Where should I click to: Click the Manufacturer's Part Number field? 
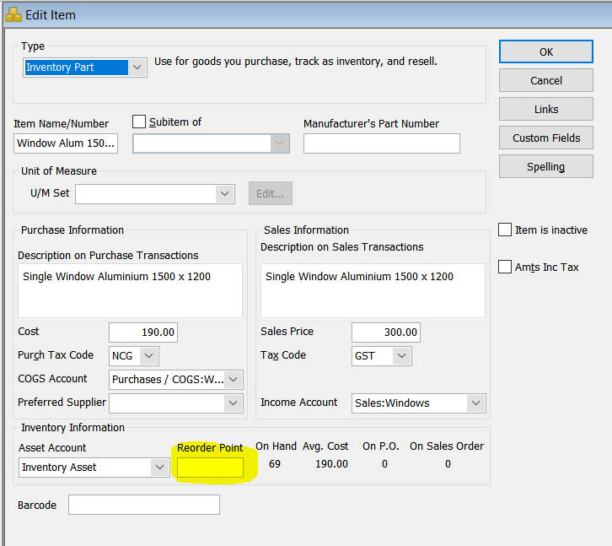click(x=381, y=143)
